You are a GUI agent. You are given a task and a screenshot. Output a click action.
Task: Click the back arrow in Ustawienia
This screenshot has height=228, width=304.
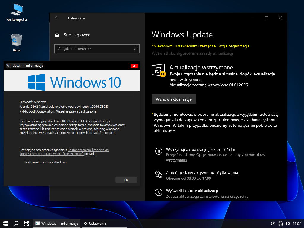57,18
